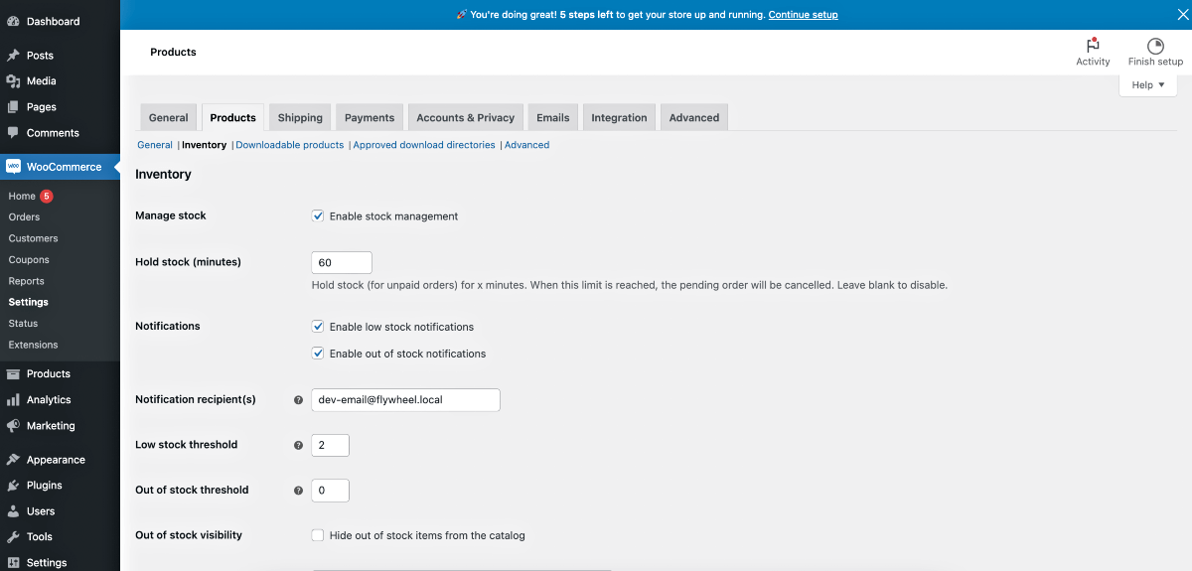Expand the WooCommerce sidebar menu
Viewport: 1192px width, 571px height.
(64, 167)
